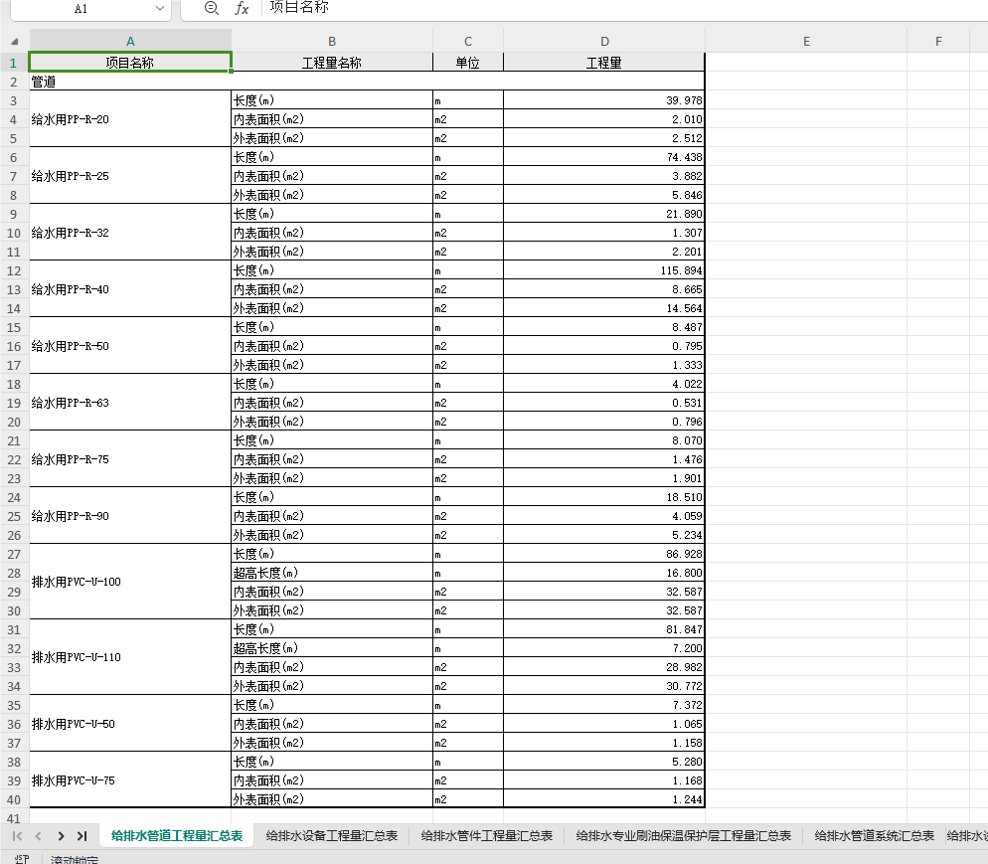
Task: Click the value 115.894 cell
Action: click(x=604, y=270)
